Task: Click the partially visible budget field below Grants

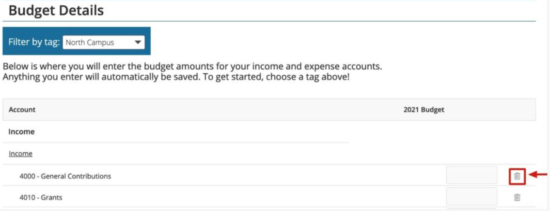Action: click(x=471, y=210)
